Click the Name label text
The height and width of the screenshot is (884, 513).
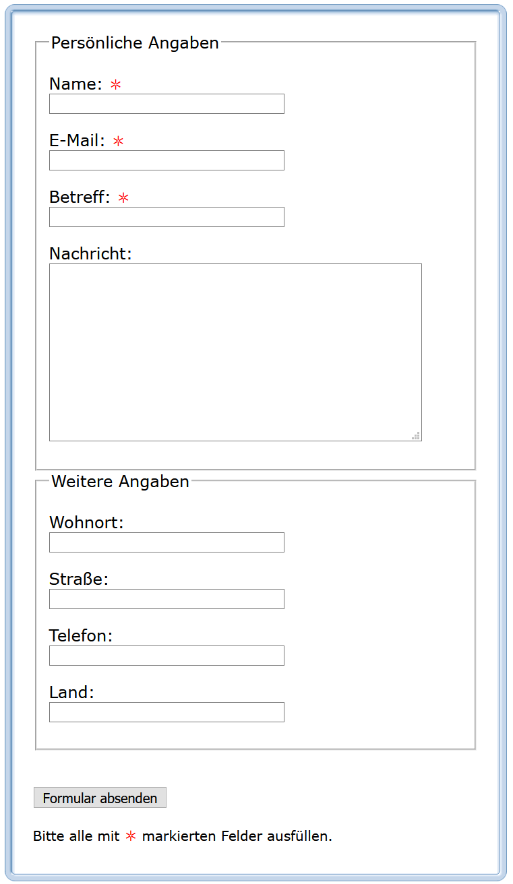coord(76,84)
